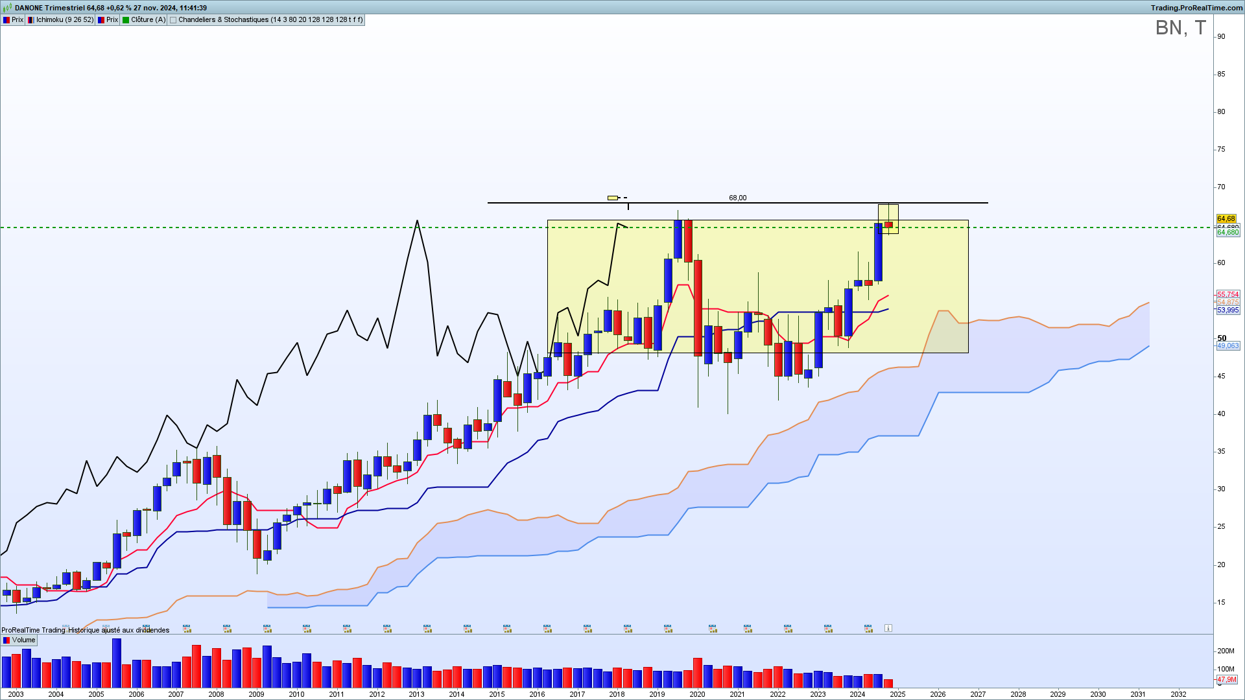Open the dividend event marker for 2016

[x=548, y=628]
